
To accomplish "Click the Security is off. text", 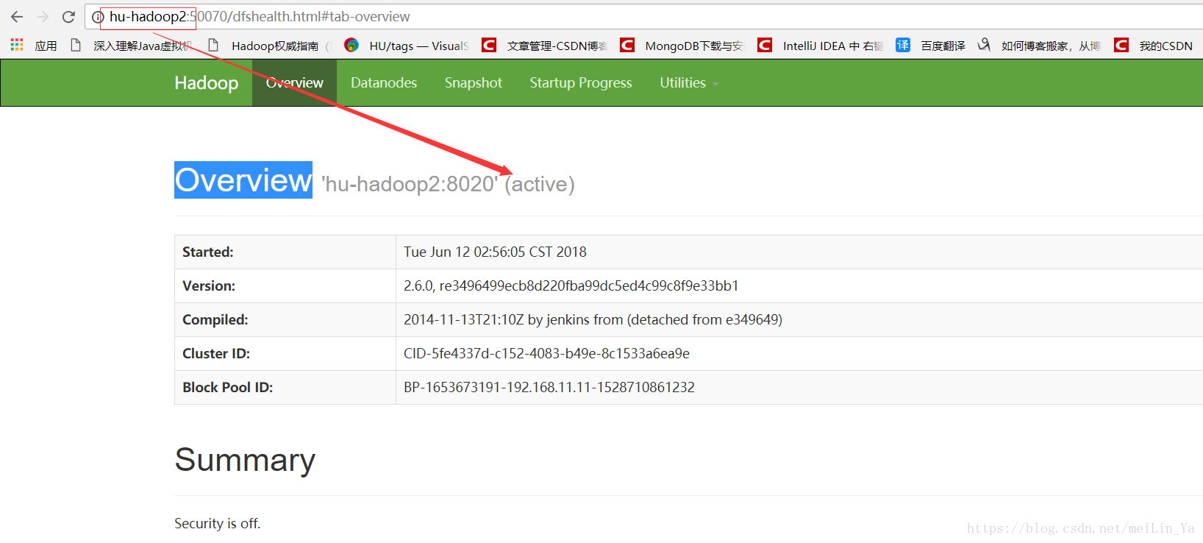I will click(x=218, y=523).
